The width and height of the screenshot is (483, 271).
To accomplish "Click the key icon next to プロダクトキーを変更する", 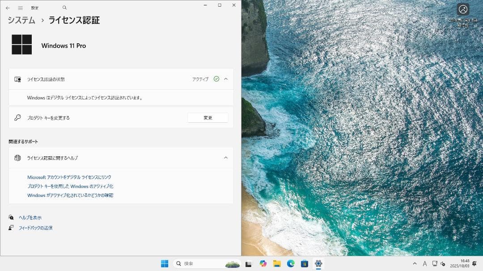I will 17,117.
